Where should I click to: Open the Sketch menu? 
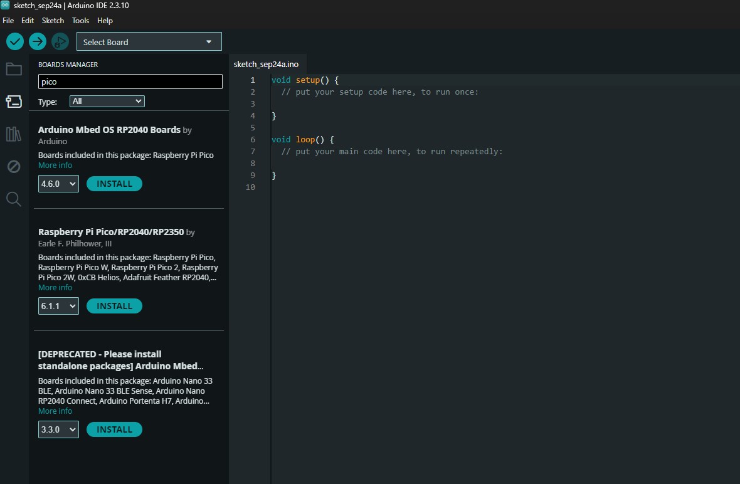53,20
